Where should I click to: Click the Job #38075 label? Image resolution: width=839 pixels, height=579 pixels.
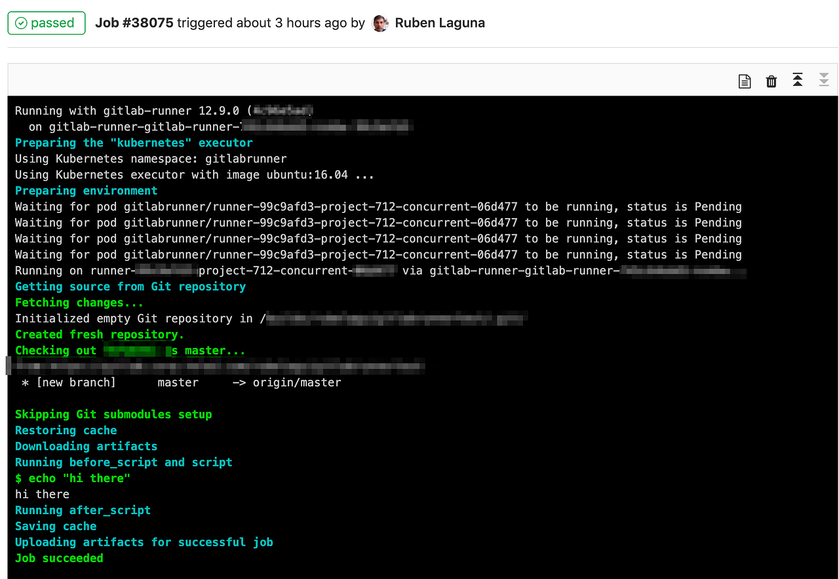[134, 22]
